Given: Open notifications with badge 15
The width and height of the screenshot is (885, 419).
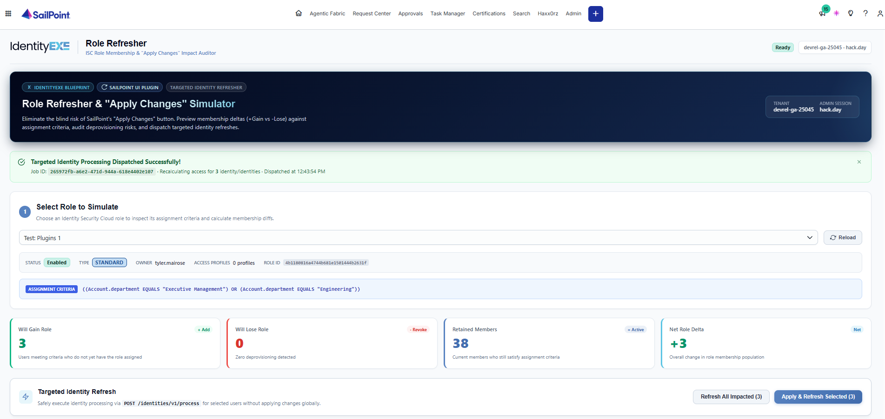Looking at the screenshot, I should coord(823,13).
